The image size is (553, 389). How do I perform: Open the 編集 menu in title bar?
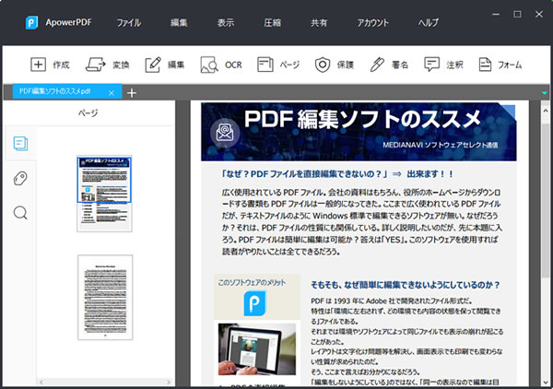(179, 23)
